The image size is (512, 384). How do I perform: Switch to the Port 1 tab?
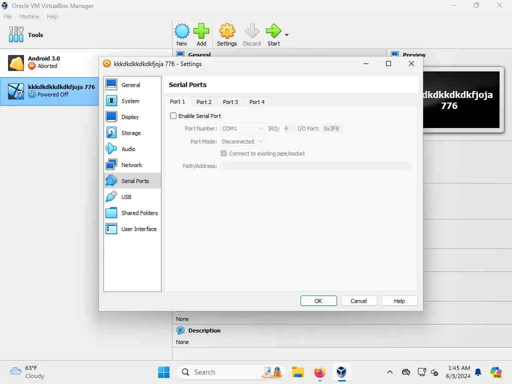coord(177,101)
